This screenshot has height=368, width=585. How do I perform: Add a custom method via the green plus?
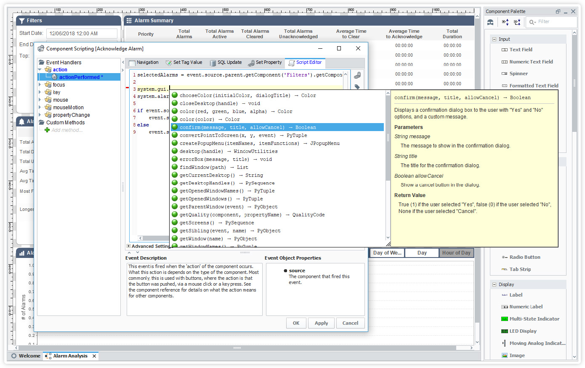(47, 130)
